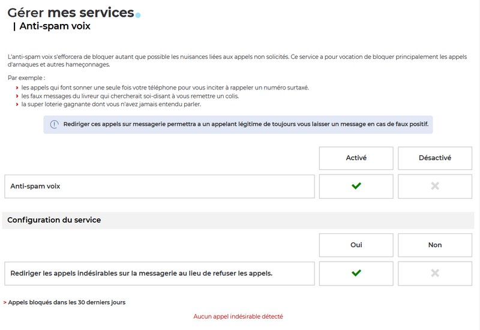Click the 'Aucun appel indésirable détecté' message
The image size is (480, 330).
coord(238,316)
